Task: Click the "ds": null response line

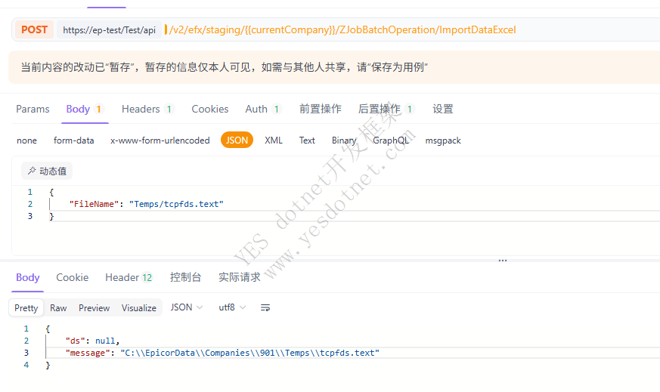Action: (92, 341)
